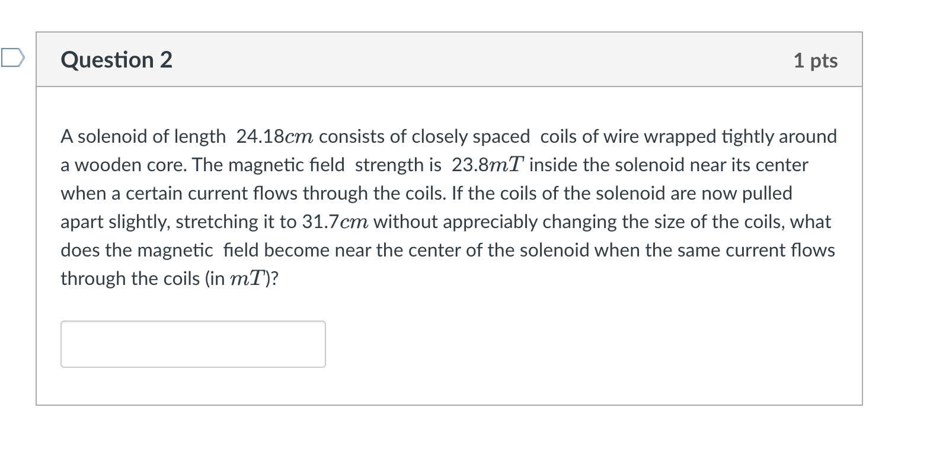Image resolution: width=933 pixels, height=449 pixels.
Task: Select the flag outline beside the question panel
Action: pyautogui.click(x=12, y=57)
